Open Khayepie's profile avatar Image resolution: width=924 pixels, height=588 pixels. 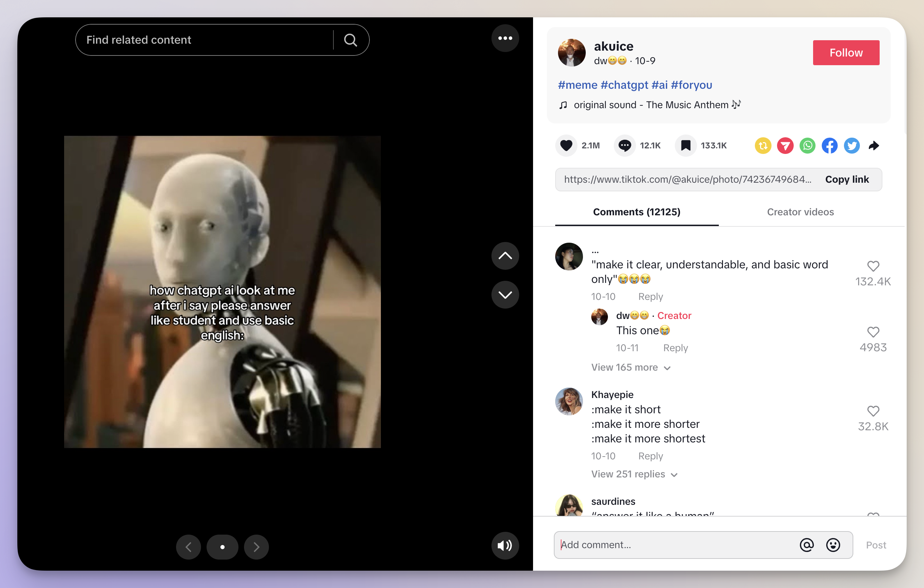pyautogui.click(x=569, y=401)
